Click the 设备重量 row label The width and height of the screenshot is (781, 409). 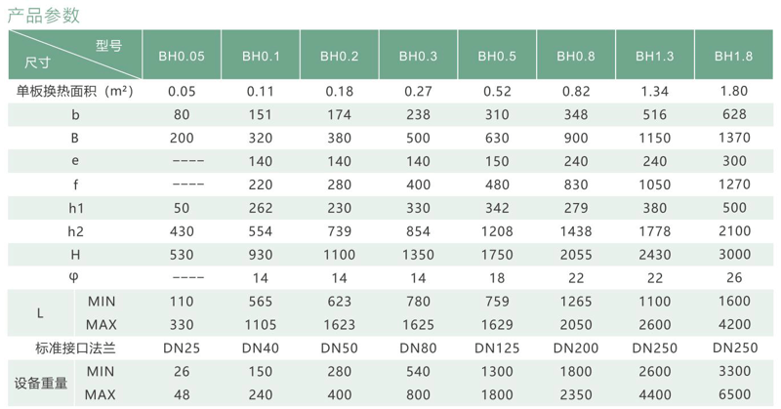coord(41,383)
